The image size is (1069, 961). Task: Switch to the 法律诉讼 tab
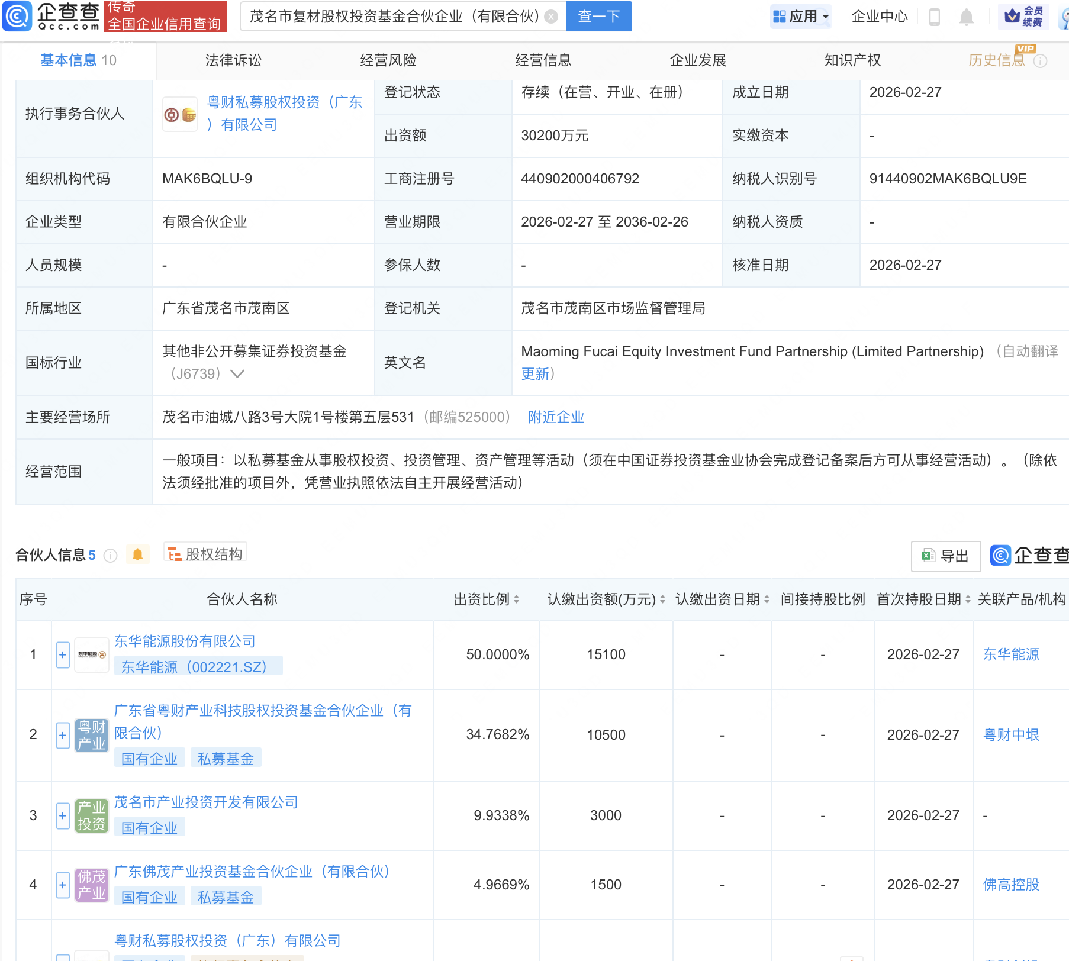point(233,60)
